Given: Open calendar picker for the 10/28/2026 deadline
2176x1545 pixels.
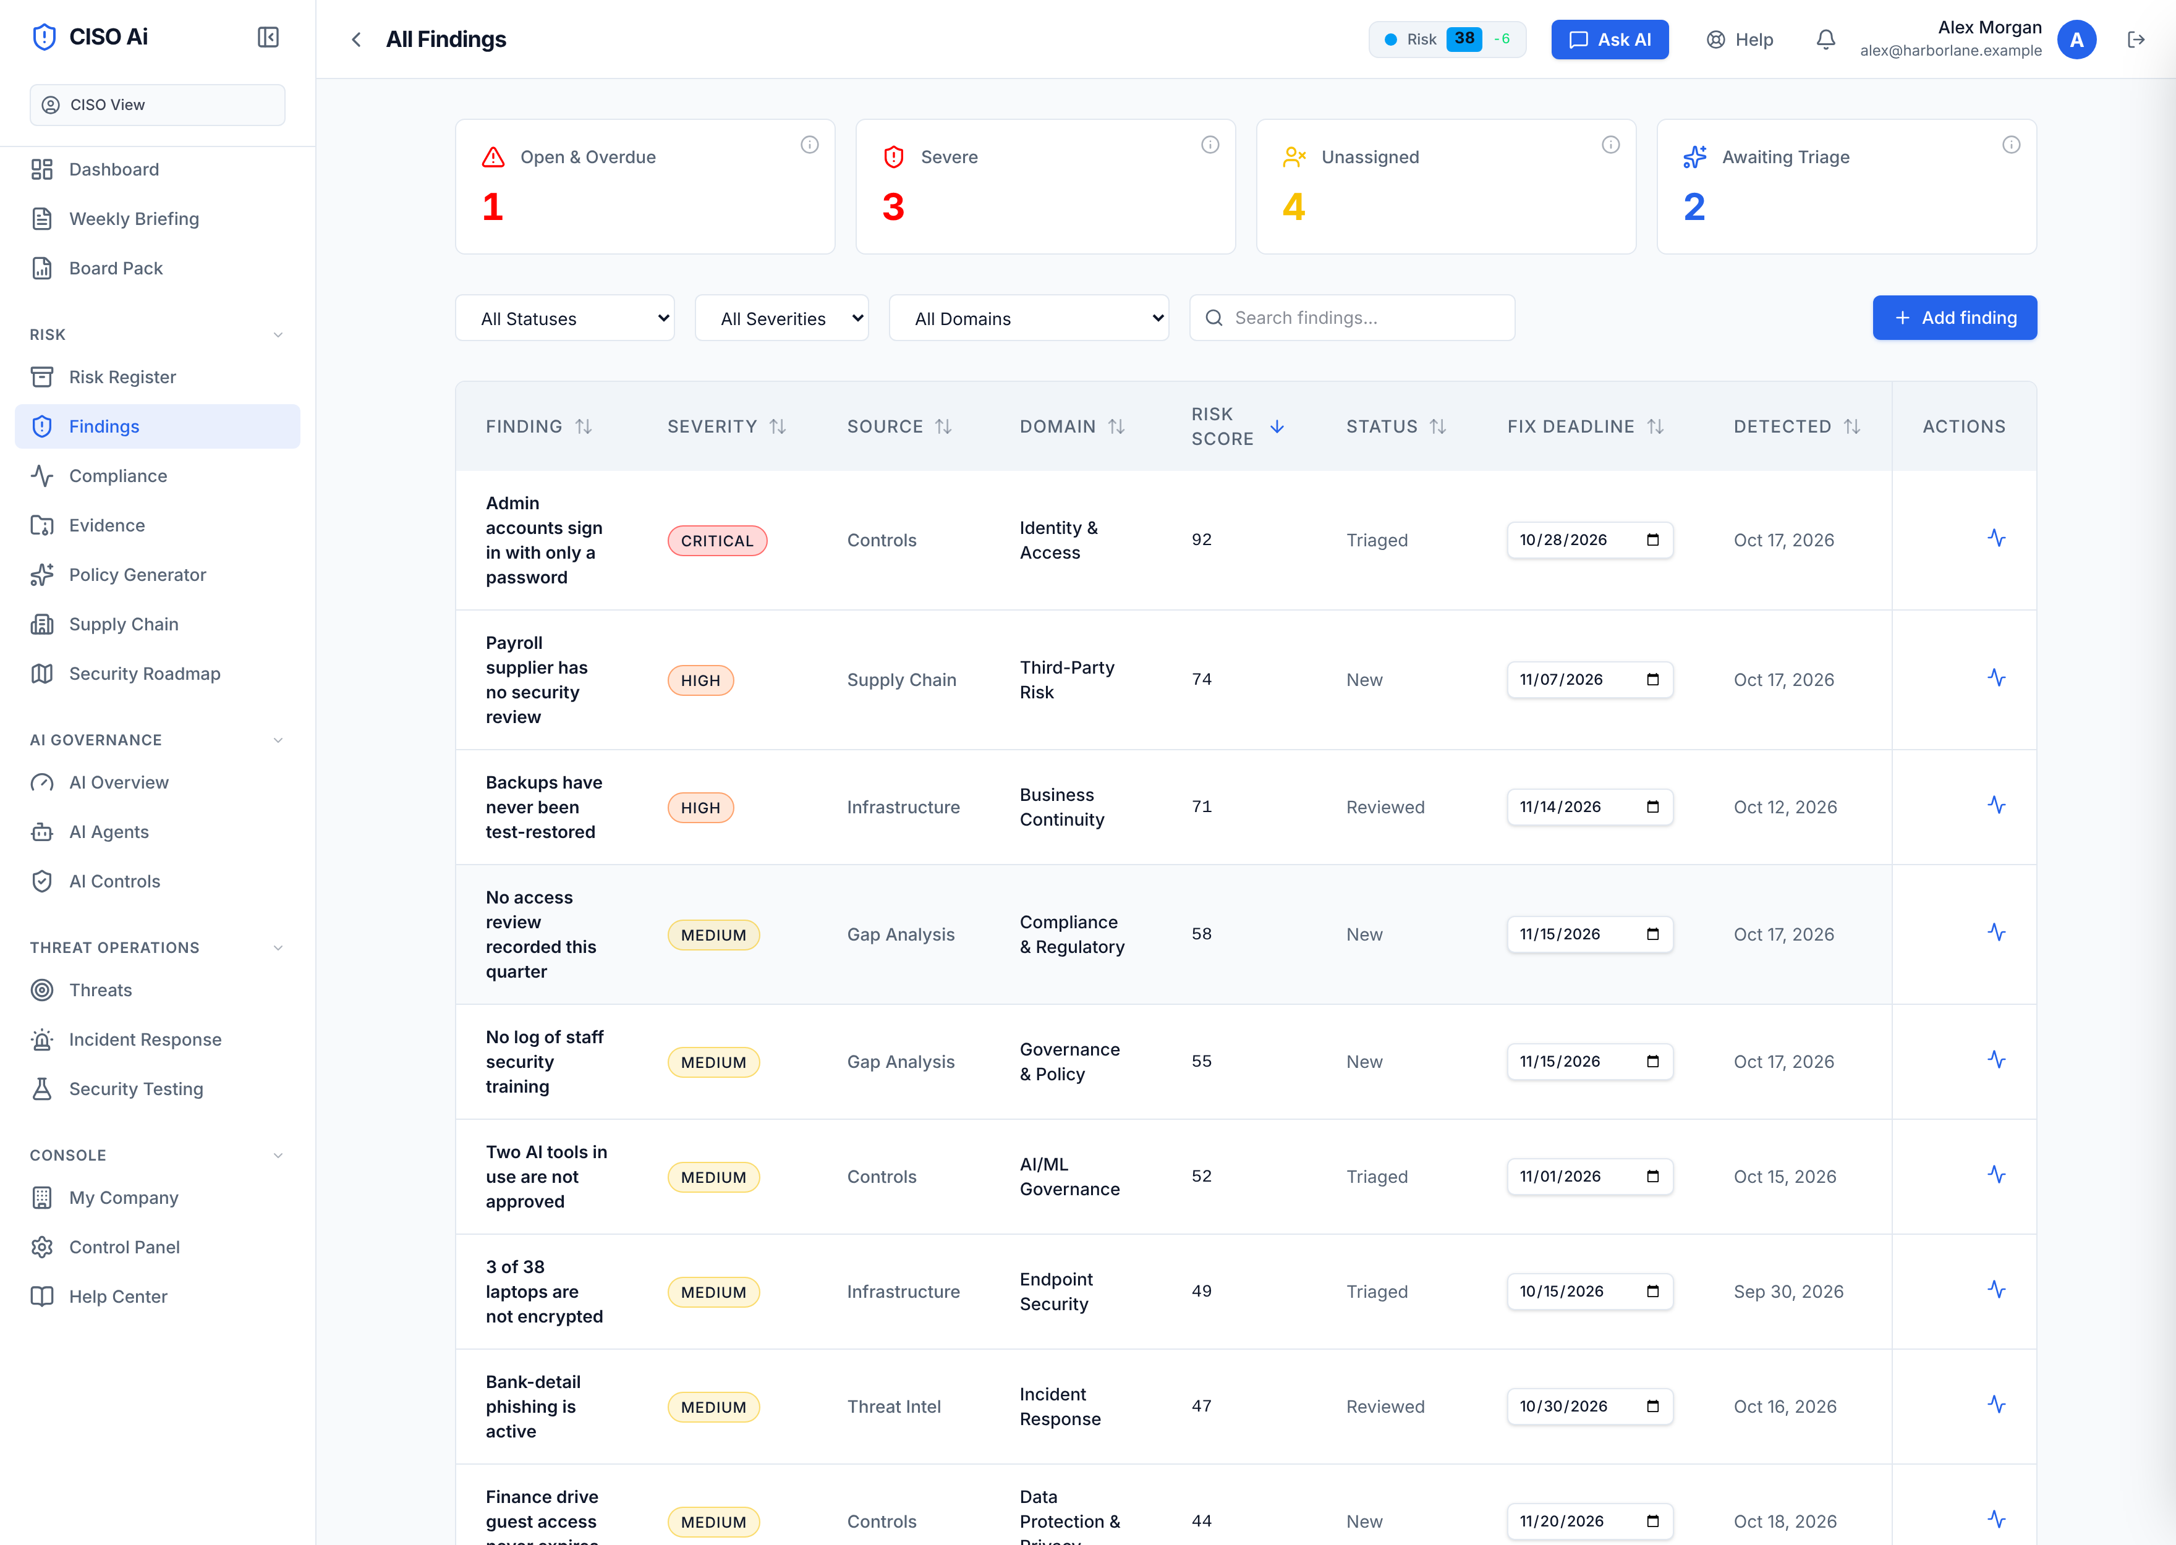Looking at the screenshot, I should click(x=1652, y=540).
